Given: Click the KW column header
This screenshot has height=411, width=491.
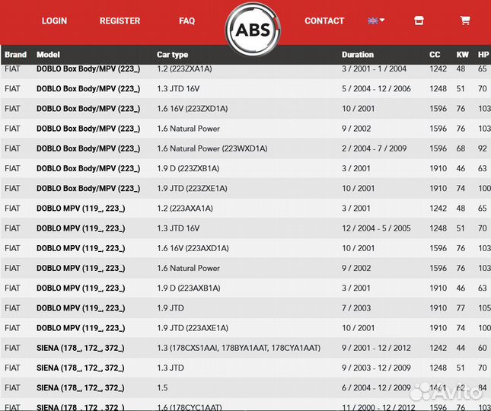Looking at the screenshot, I should (462, 55).
